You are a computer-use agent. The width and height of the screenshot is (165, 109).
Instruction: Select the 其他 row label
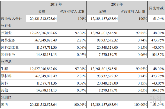click(4, 90)
